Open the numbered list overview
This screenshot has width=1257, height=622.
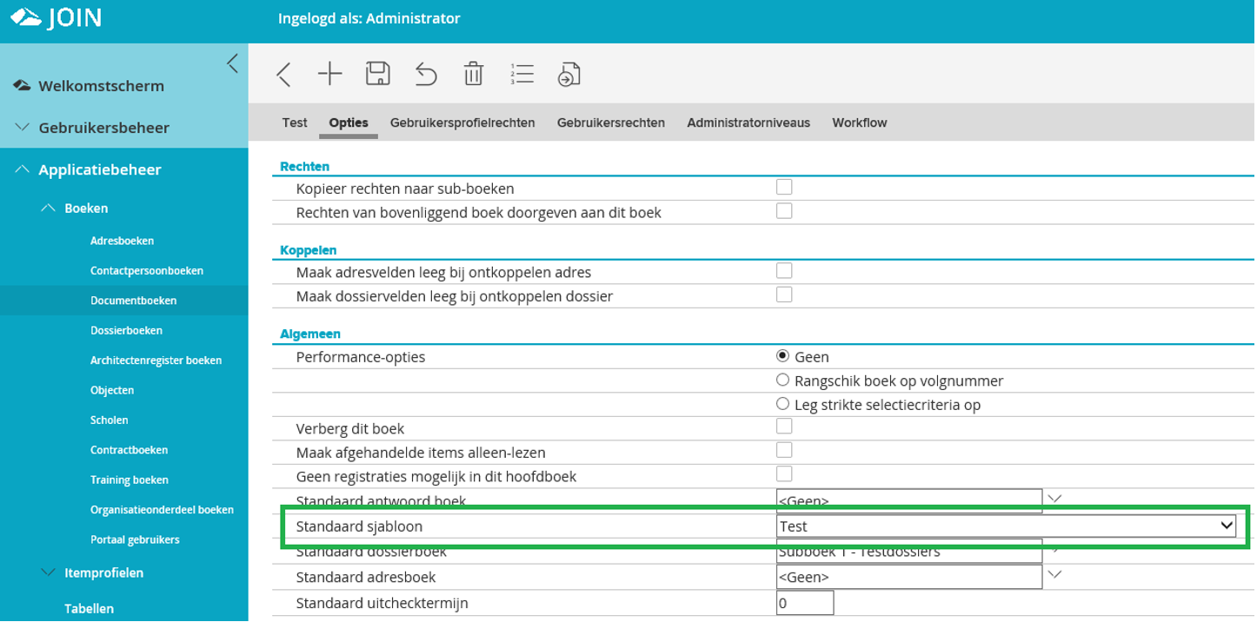(x=521, y=74)
